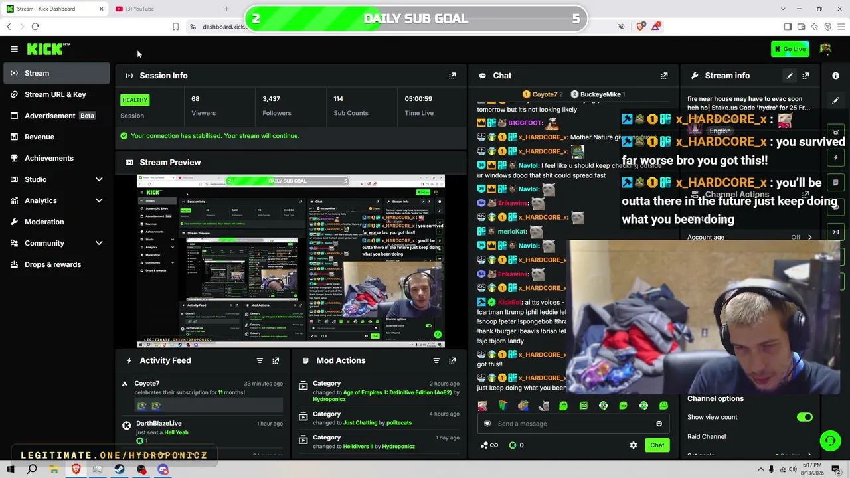This screenshot has height=478, width=850.
Task: Open Brave Leo AI assistant icon
Action: pos(815,27)
